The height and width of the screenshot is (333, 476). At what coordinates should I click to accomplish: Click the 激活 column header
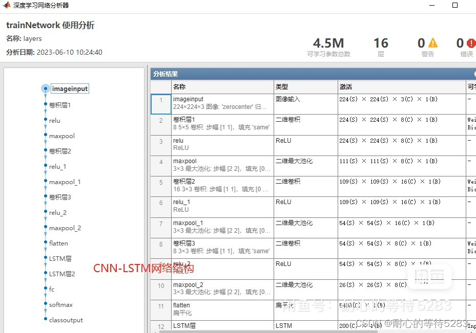tap(402, 86)
